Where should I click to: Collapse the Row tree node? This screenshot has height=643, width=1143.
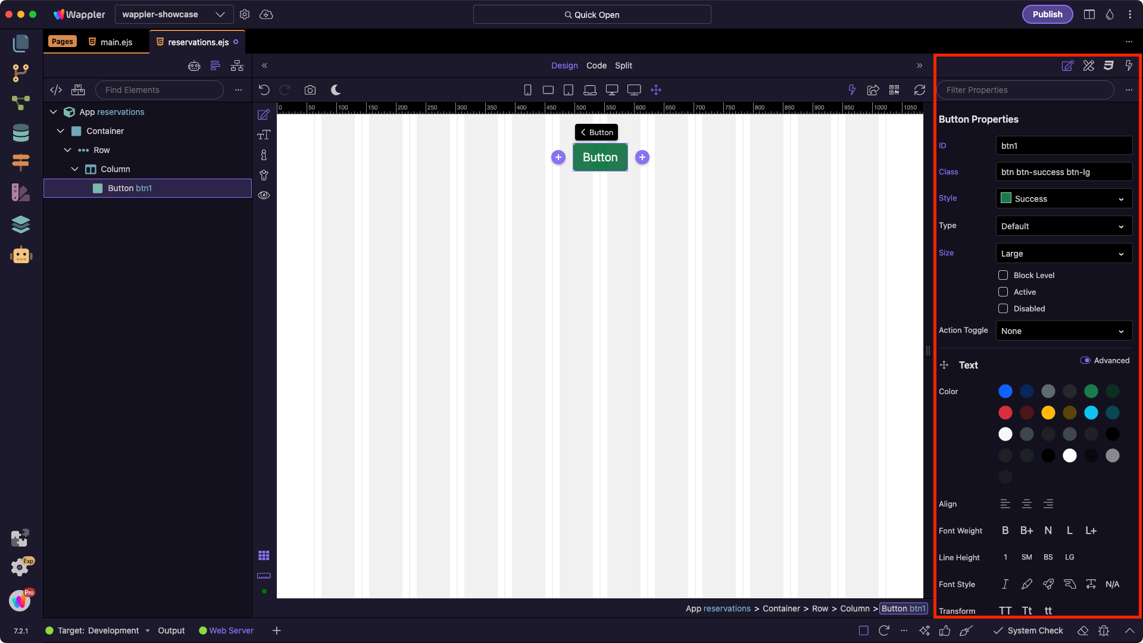[67, 150]
